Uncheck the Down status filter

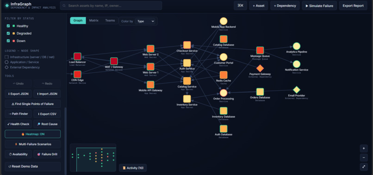point(8,41)
